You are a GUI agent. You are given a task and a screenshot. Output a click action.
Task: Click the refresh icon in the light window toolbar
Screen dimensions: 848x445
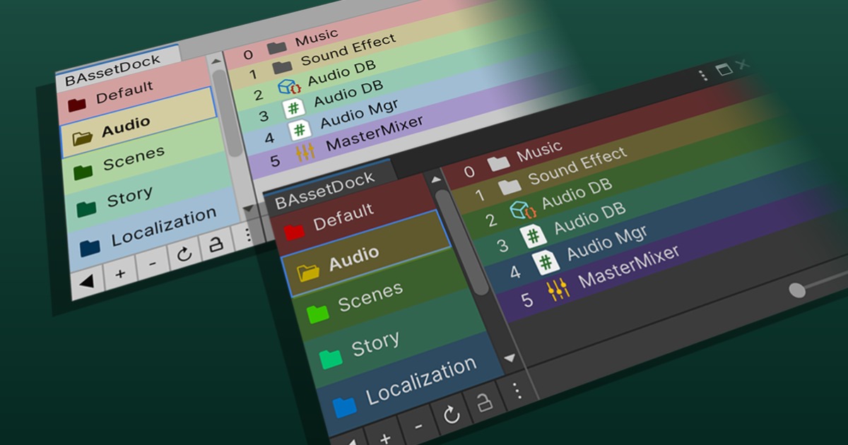click(184, 254)
